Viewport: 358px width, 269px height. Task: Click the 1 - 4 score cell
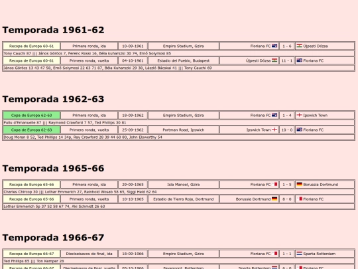tap(287, 116)
